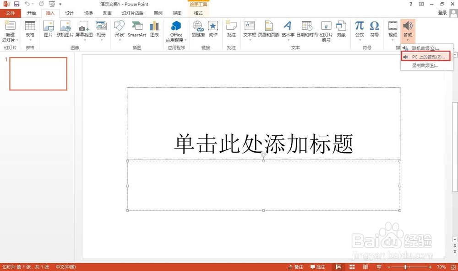Start Slide Show from status bar
This screenshot has height=271, width=458.
coord(379,267)
